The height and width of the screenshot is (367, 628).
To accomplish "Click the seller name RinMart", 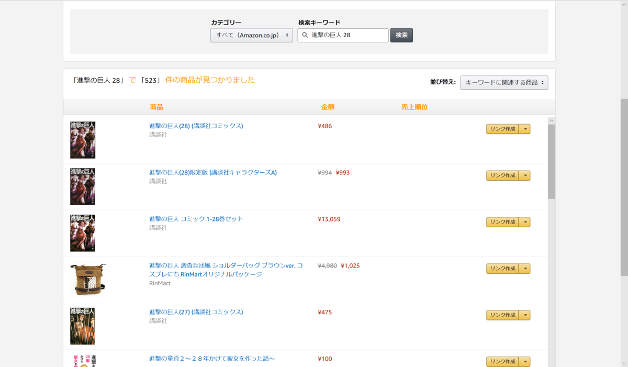I will click(160, 283).
